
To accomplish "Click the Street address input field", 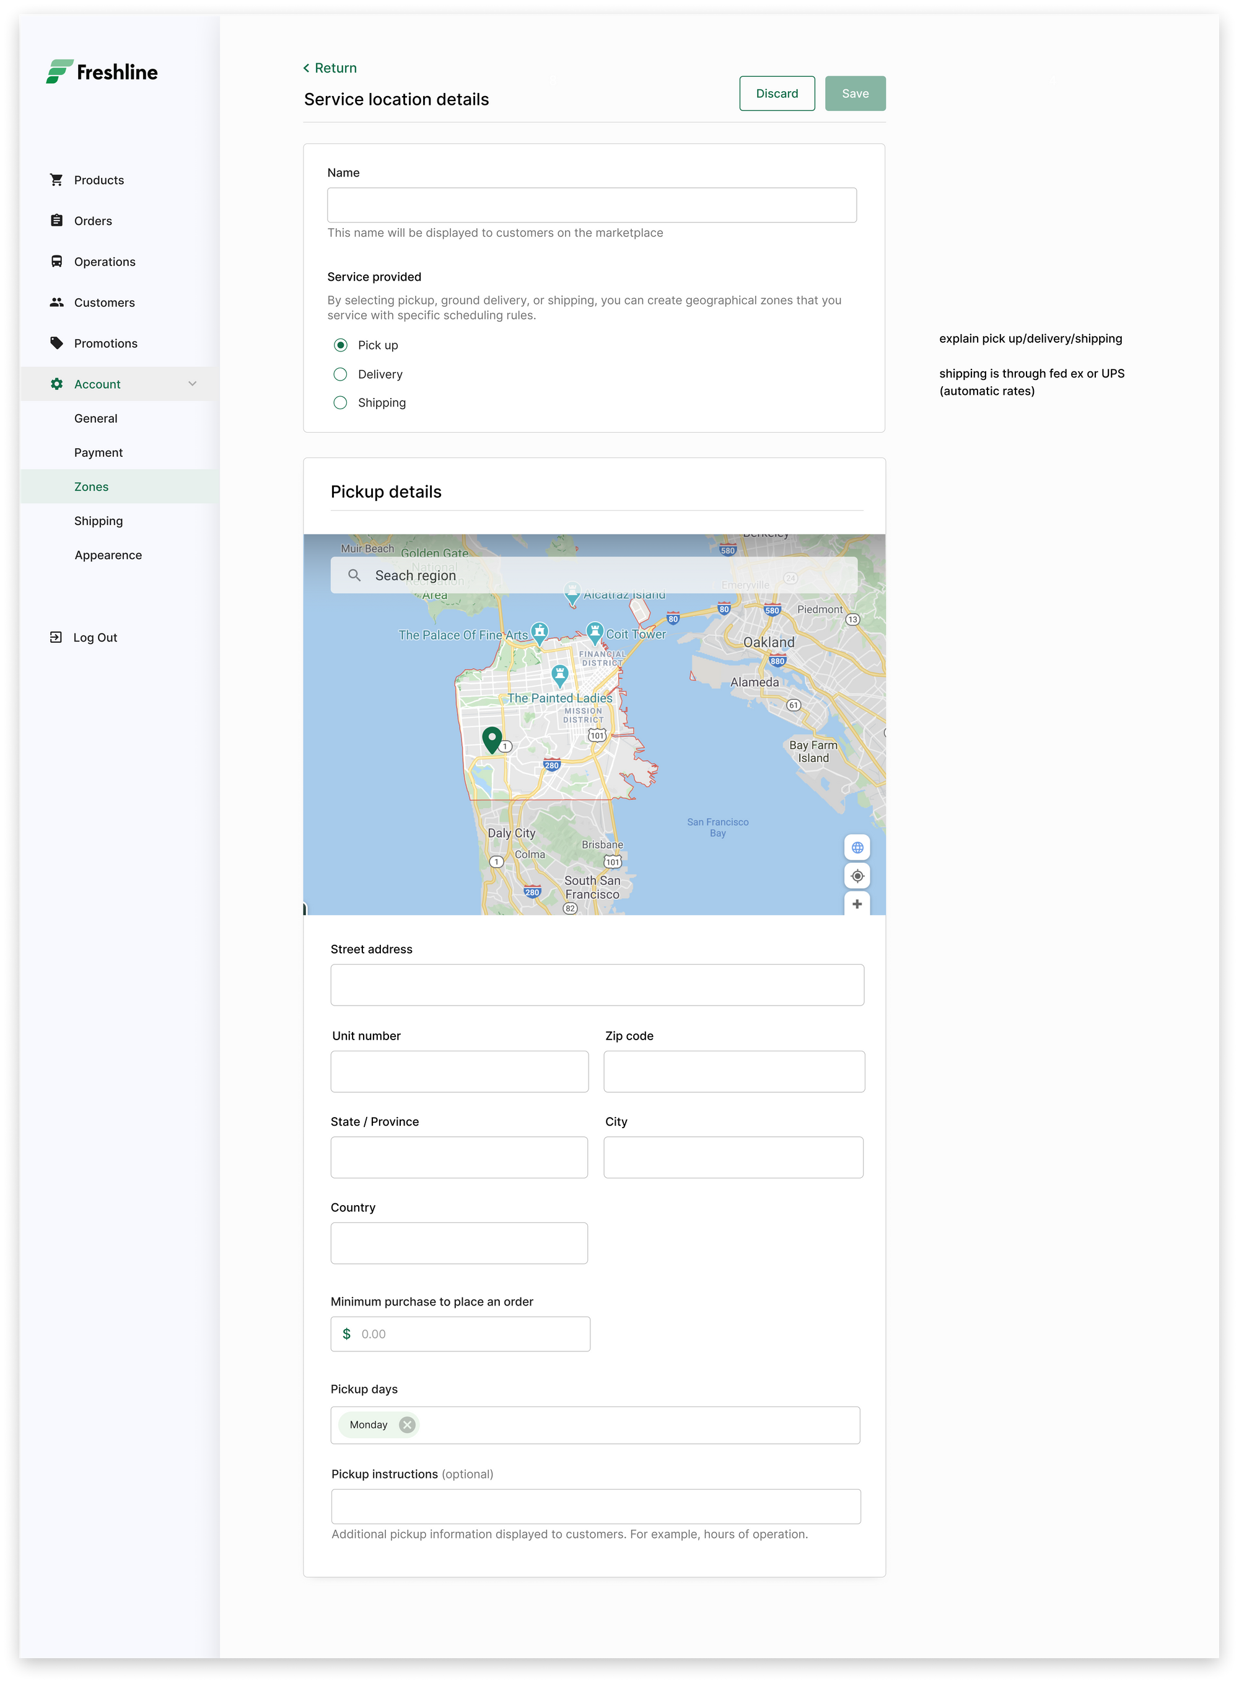I will (597, 983).
